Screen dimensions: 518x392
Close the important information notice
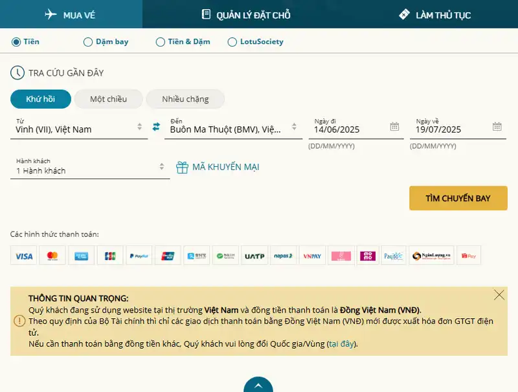tap(499, 295)
